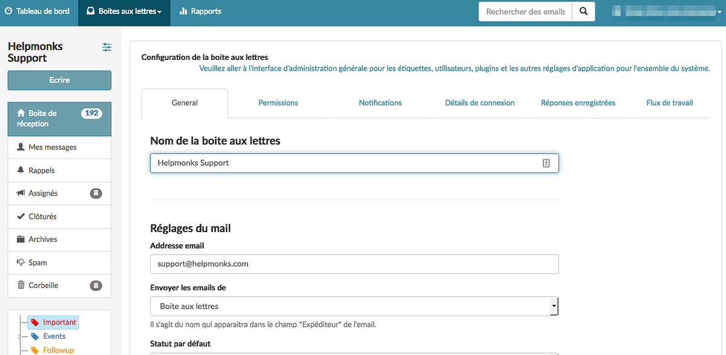Open the Rappels reminders folder
This screenshot has width=726, height=355.
point(59,171)
